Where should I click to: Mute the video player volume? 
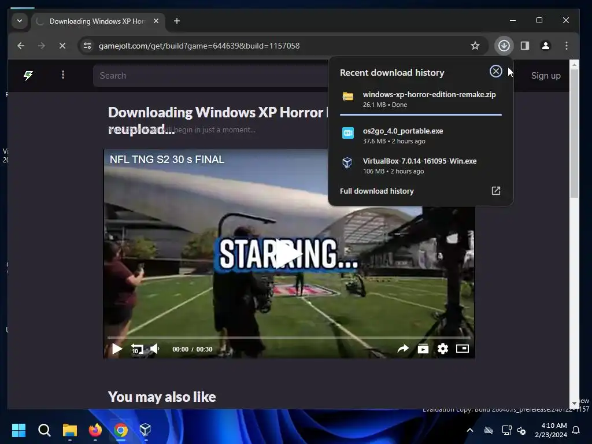pyautogui.click(x=155, y=349)
